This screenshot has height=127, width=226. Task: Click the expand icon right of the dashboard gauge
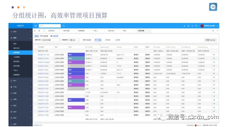(192, 26)
